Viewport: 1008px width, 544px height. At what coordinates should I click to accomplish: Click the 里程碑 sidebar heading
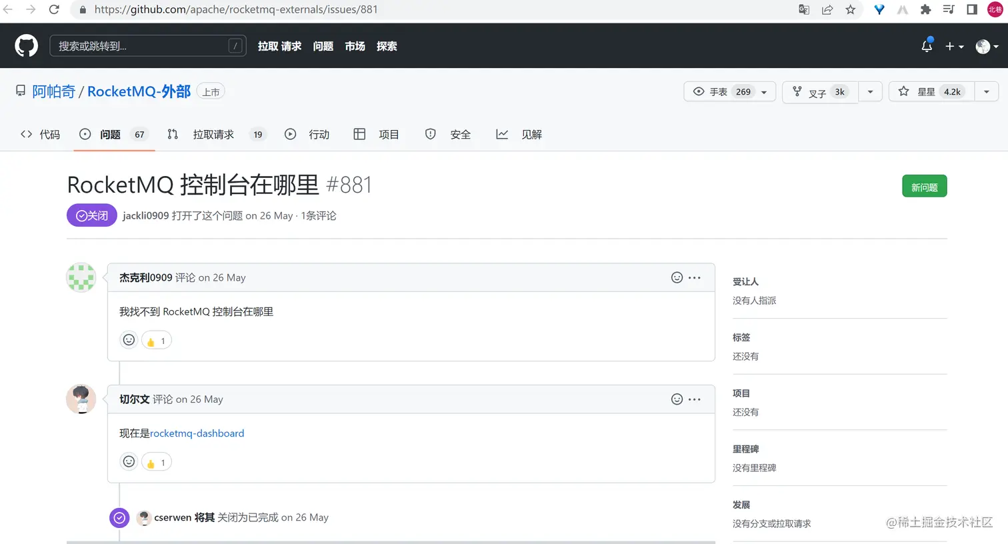pos(745,449)
